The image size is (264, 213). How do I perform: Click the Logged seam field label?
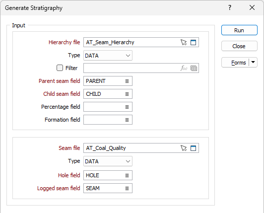coord(59,188)
